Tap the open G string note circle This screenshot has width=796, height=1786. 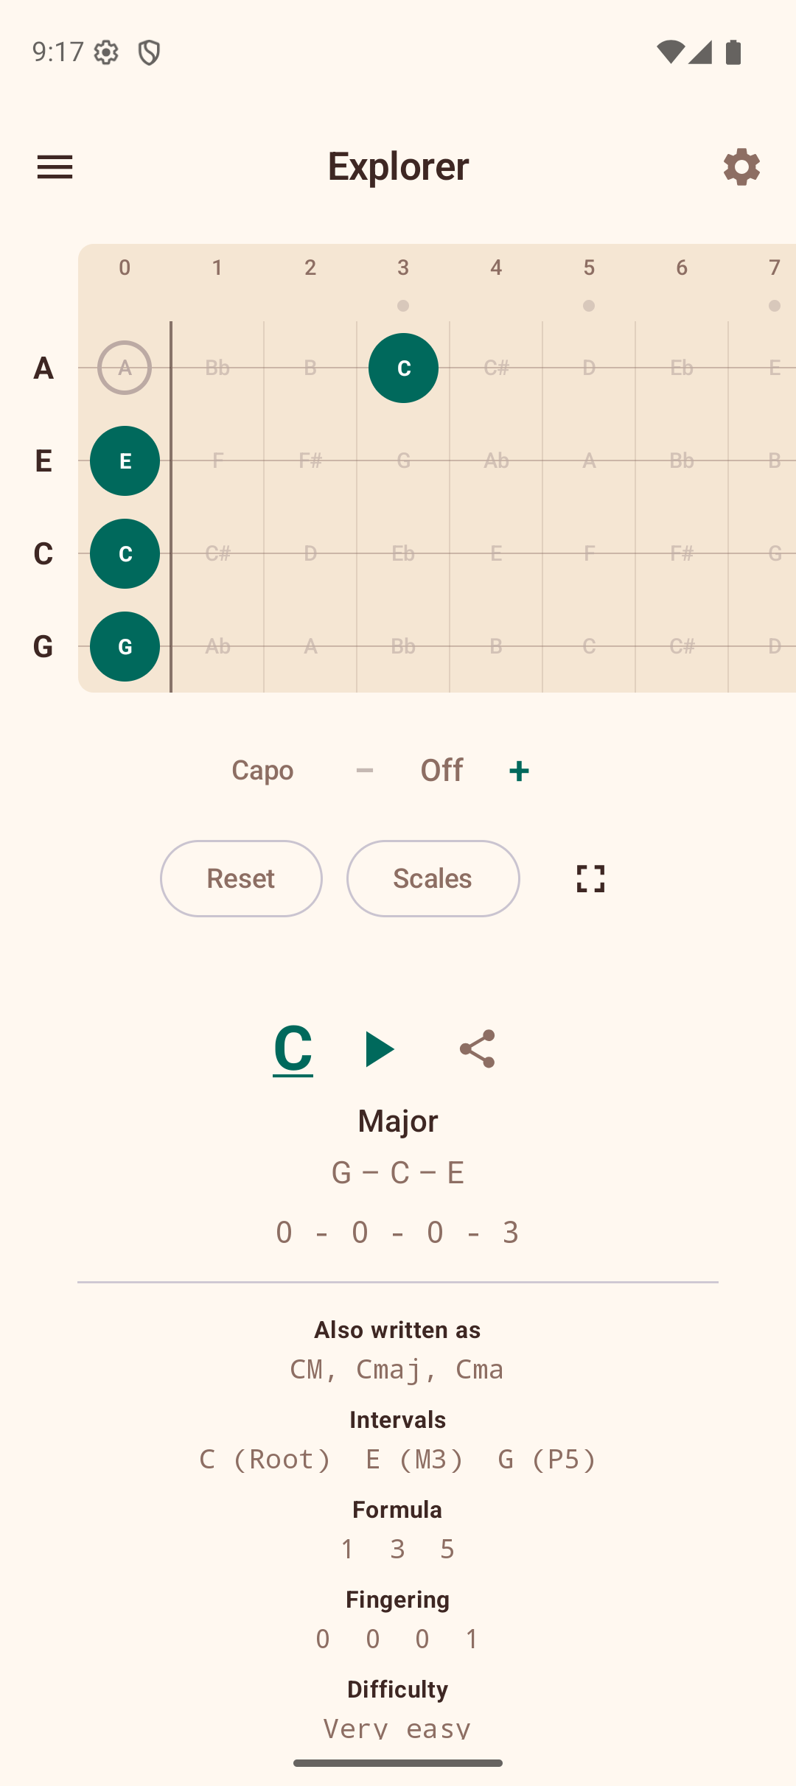pyautogui.click(x=124, y=646)
